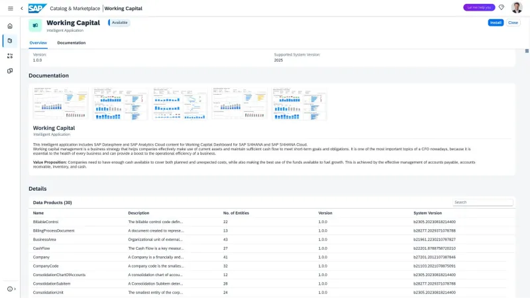530x298 pixels.
Task: Switch to the Overview tab
Action: click(38, 43)
